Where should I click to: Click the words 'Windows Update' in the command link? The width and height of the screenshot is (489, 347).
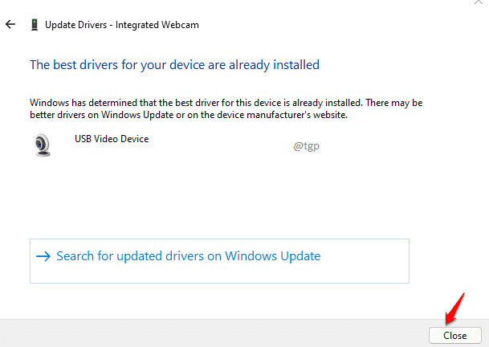[x=272, y=256]
